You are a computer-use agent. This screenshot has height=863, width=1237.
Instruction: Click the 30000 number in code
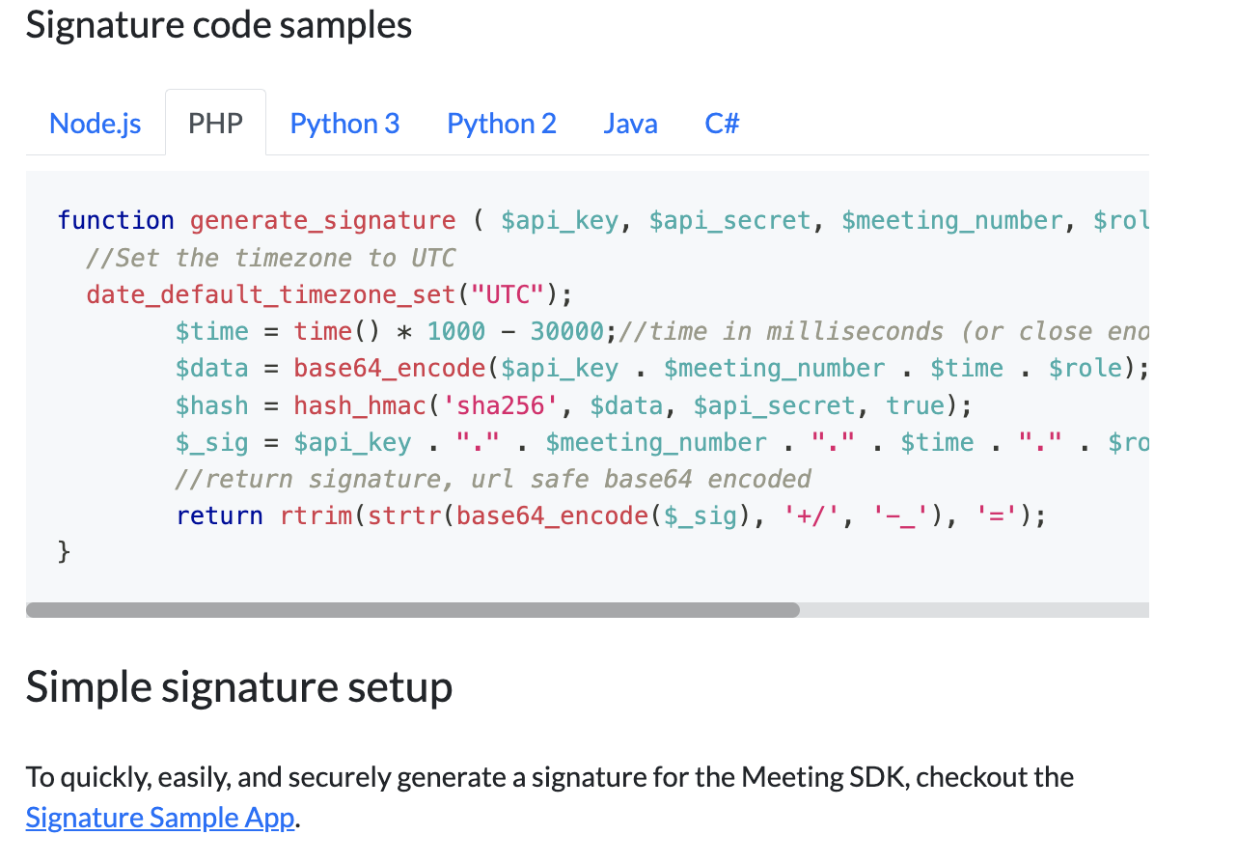[566, 331]
